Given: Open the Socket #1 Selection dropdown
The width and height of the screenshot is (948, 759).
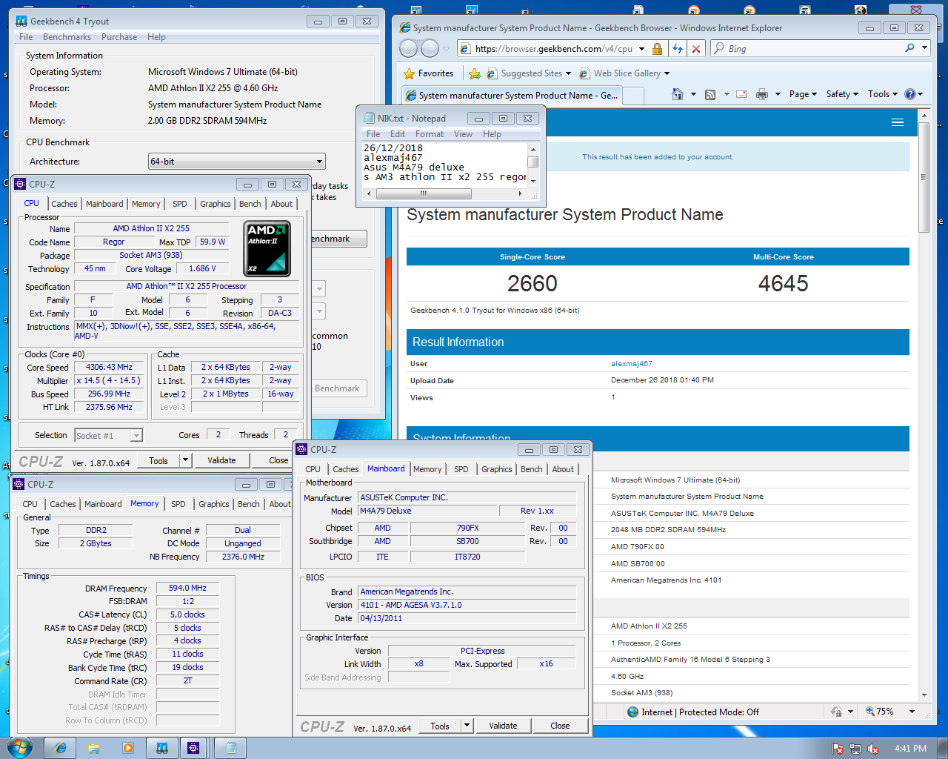Looking at the screenshot, I should point(109,436).
